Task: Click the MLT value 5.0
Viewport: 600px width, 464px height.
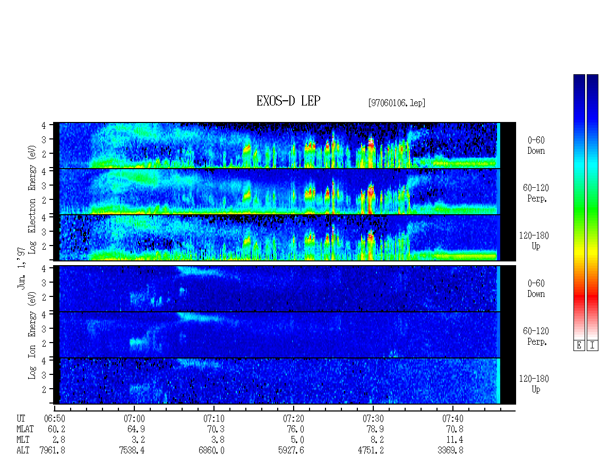Action: pos(297,440)
